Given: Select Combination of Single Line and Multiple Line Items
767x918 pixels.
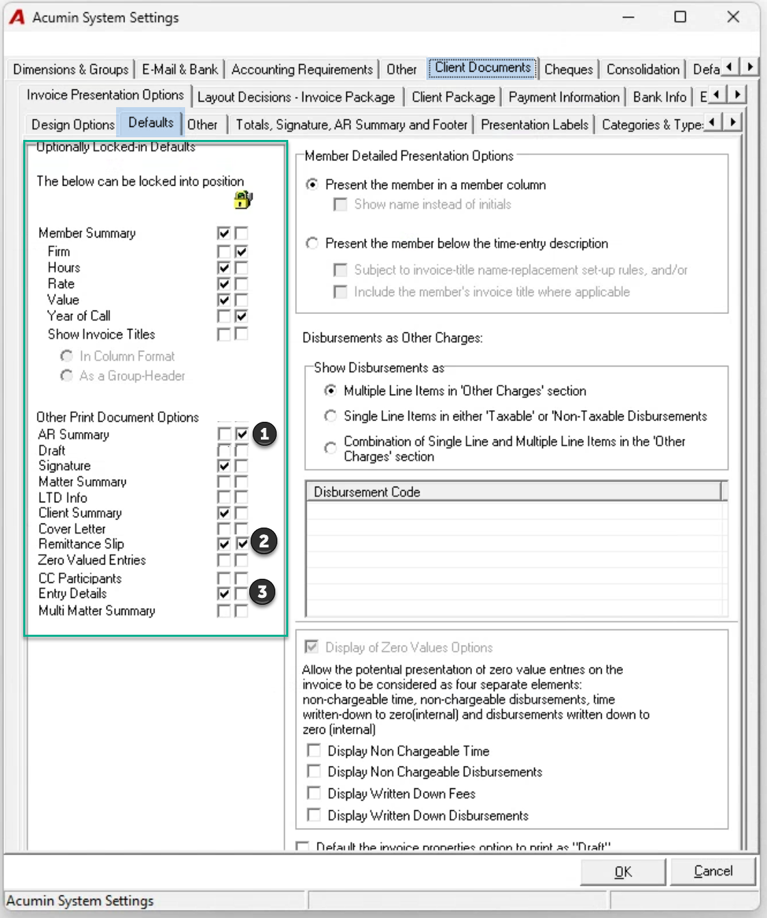Looking at the screenshot, I should [x=331, y=448].
